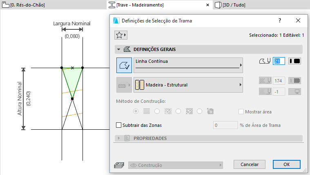
Task: Click the Archicad logo in dialog title
Action: coord(116,20)
